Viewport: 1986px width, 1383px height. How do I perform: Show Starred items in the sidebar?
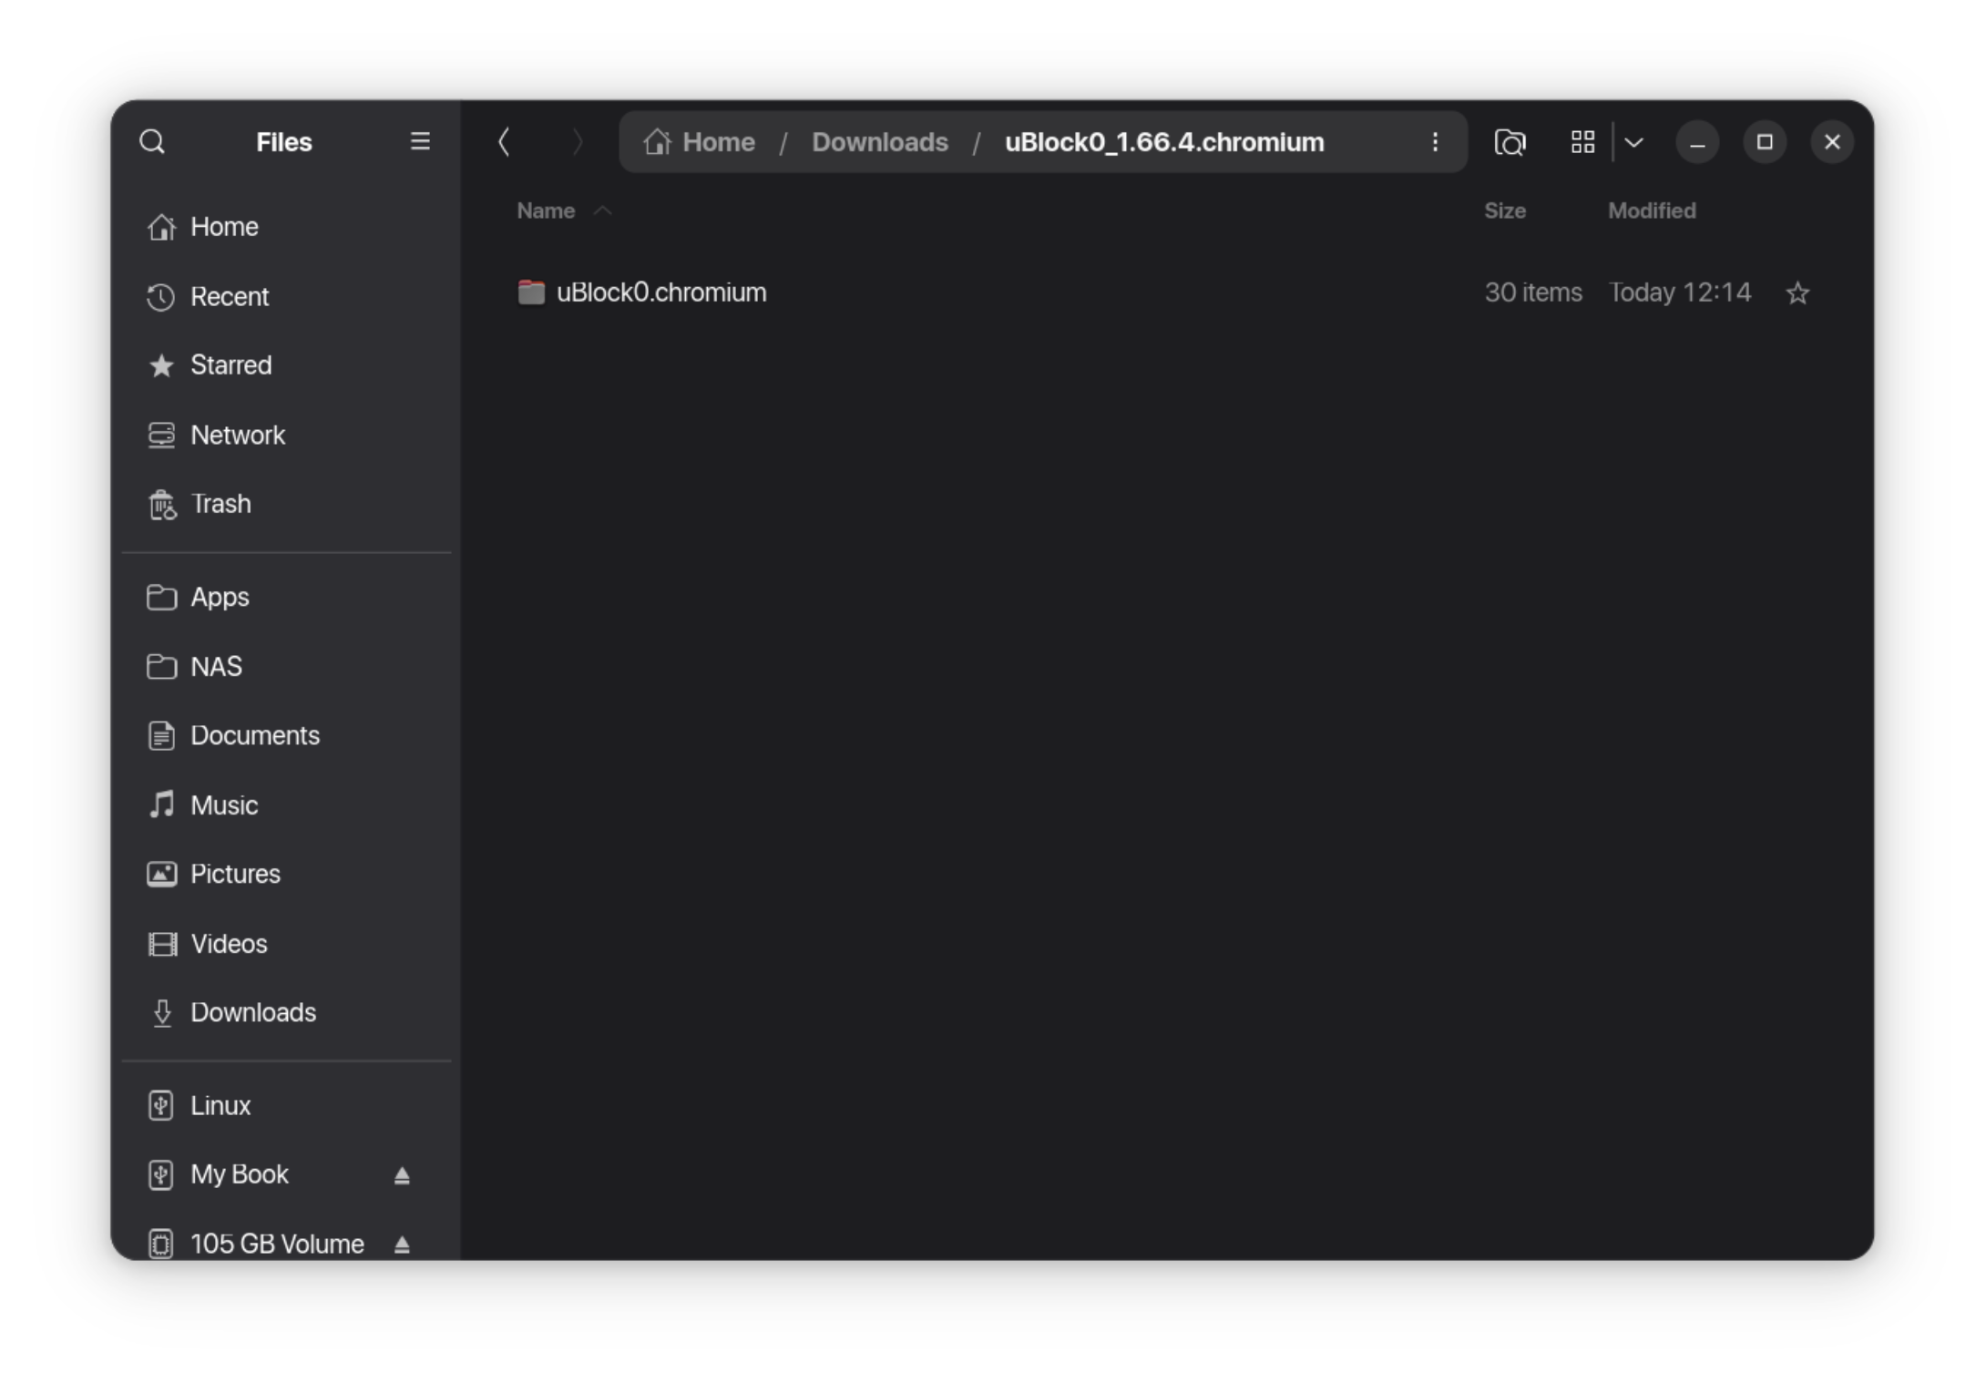coord(286,365)
